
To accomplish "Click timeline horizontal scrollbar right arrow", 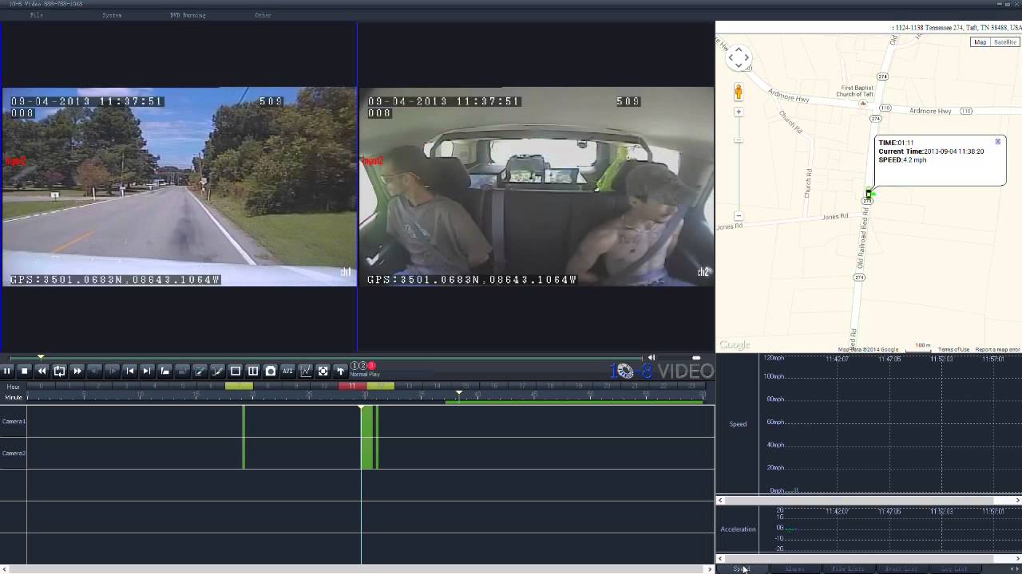I will (710, 569).
